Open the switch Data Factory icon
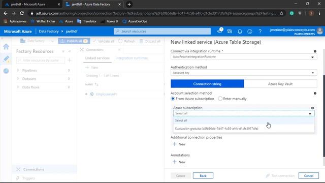 (x=230, y=32)
